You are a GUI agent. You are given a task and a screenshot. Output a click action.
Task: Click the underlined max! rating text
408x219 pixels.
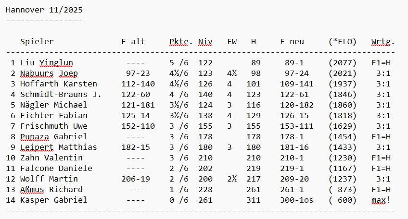pos(381,200)
